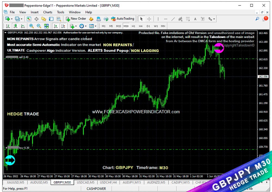The image size is (272, 192).
Task: Click the CASHPOWER profile in status bar
Action: click(x=96, y=189)
